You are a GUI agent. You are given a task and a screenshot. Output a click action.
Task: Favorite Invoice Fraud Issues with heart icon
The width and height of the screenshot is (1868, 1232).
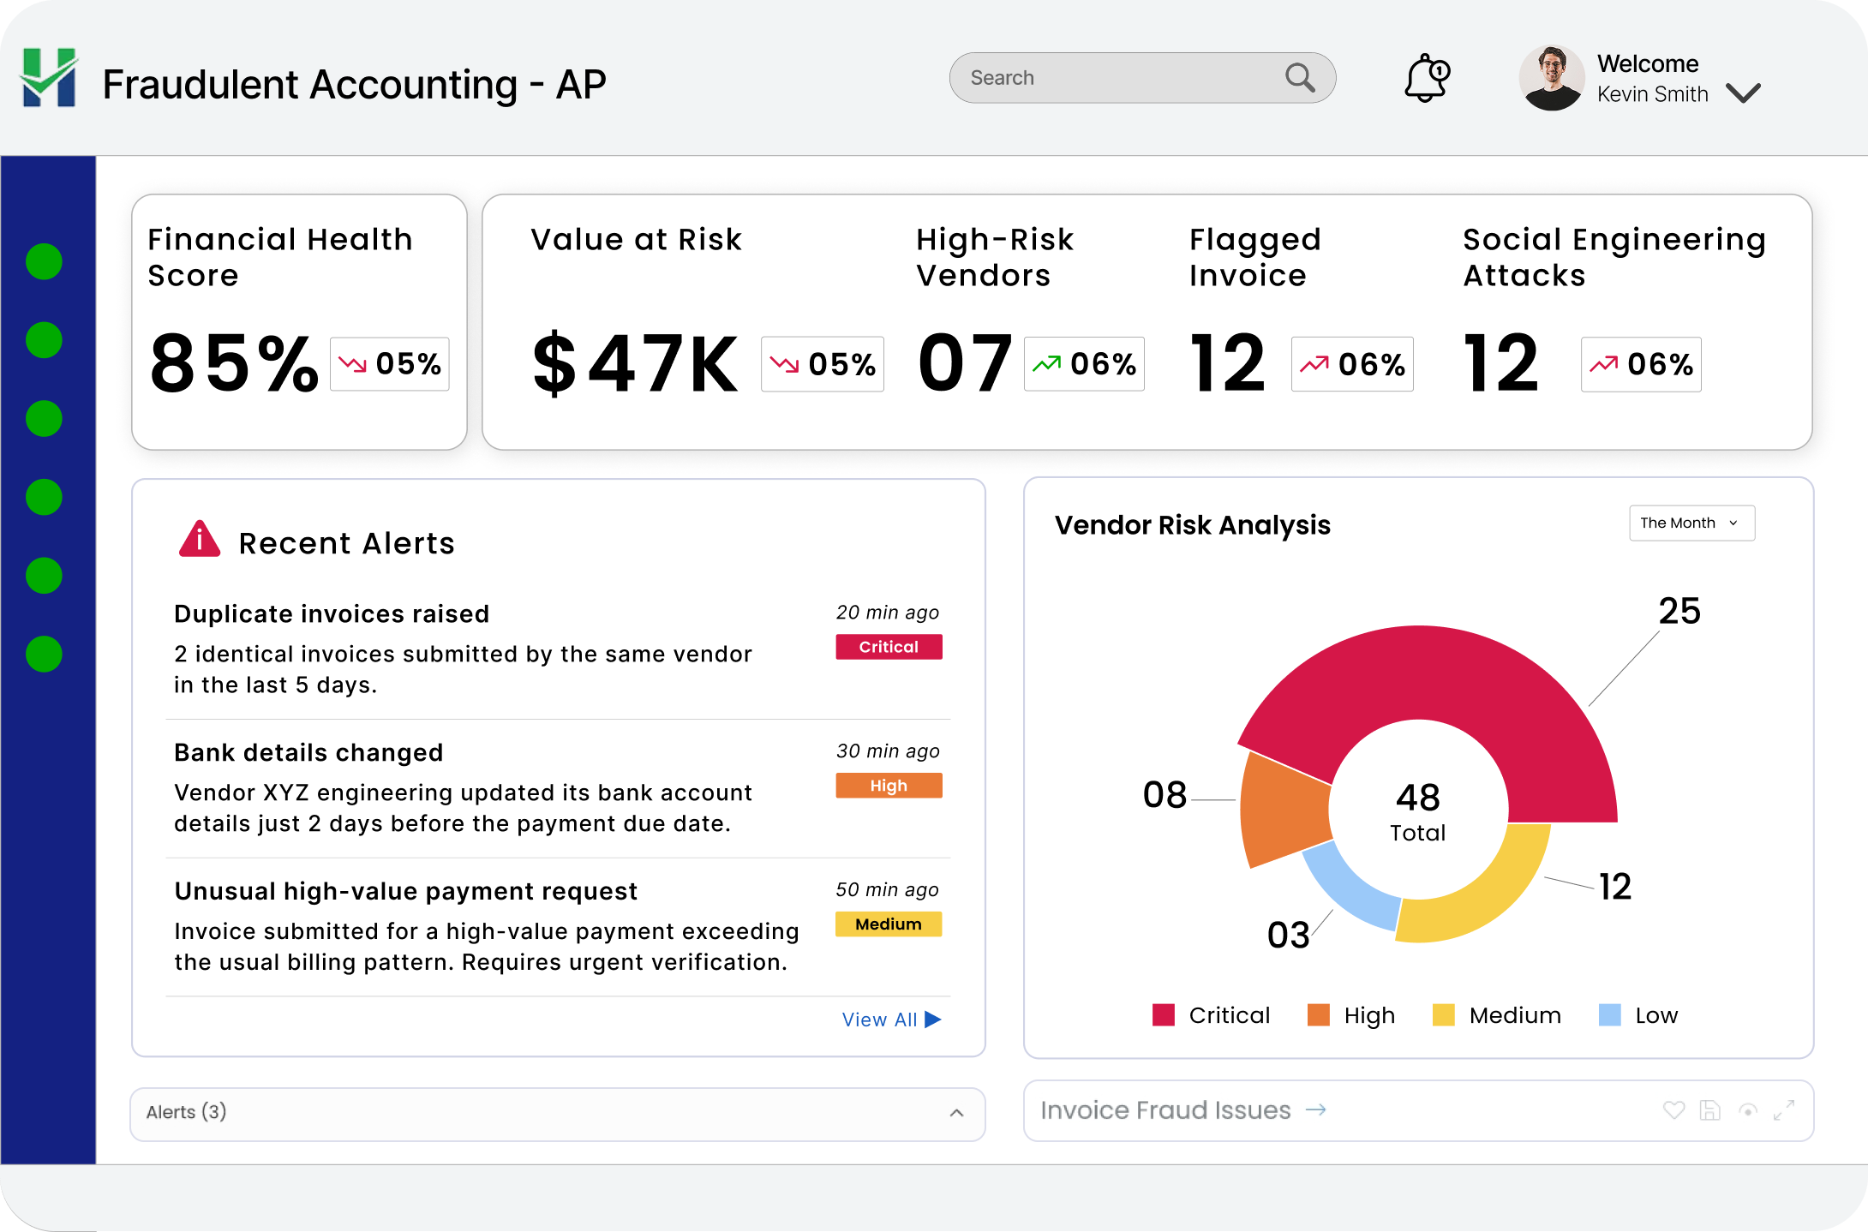pyautogui.click(x=1673, y=1110)
